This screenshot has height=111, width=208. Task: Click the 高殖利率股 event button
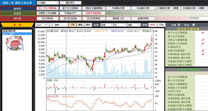coord(143,19)
